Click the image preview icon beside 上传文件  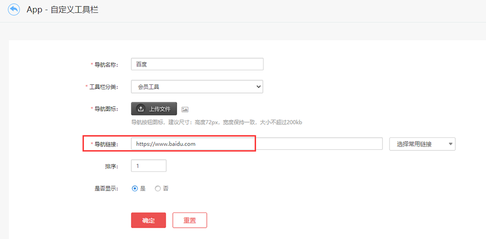185,109
